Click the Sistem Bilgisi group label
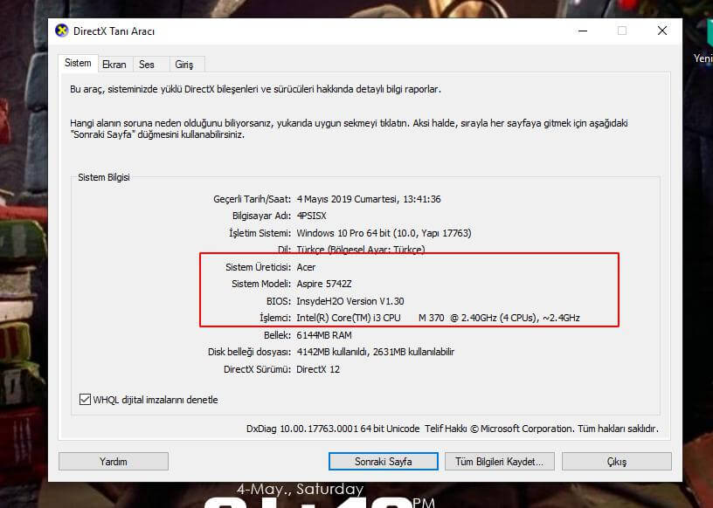Viewport: 713px width, 508px height. 104,177
